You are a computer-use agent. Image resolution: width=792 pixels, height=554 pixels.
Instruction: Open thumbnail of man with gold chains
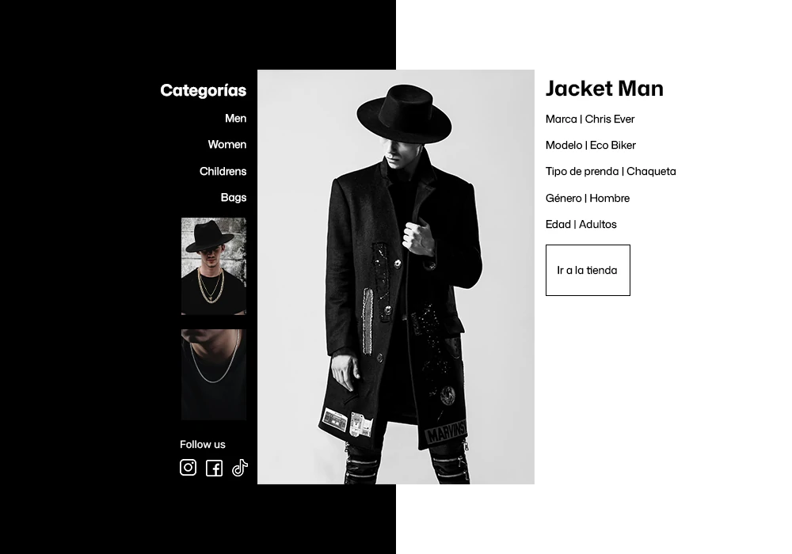click(x=214, y=267)
